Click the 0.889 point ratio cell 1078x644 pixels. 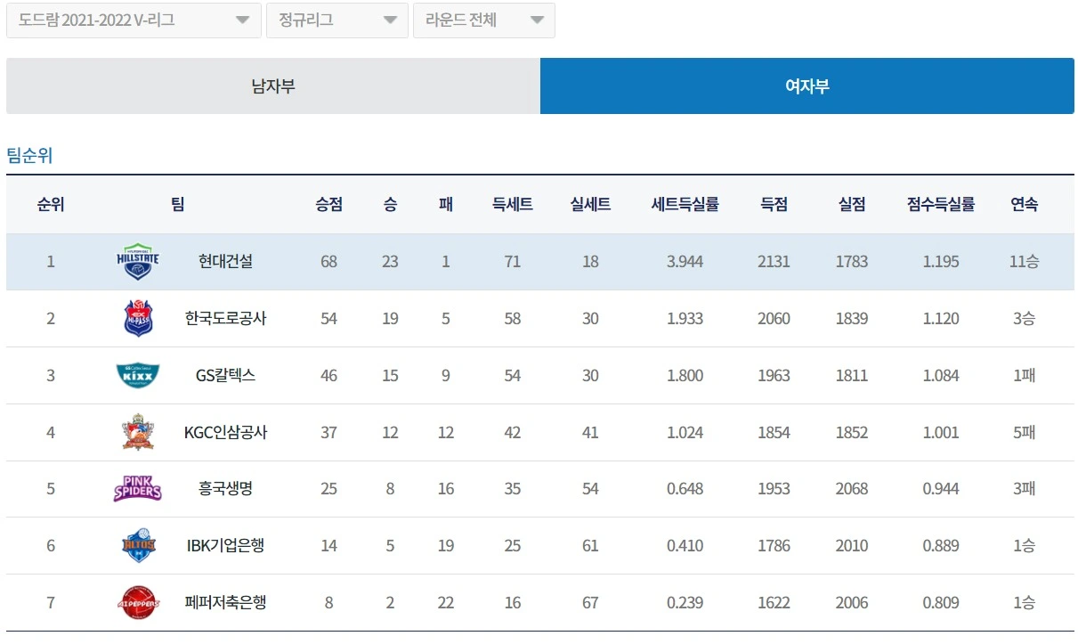point(941,545)
